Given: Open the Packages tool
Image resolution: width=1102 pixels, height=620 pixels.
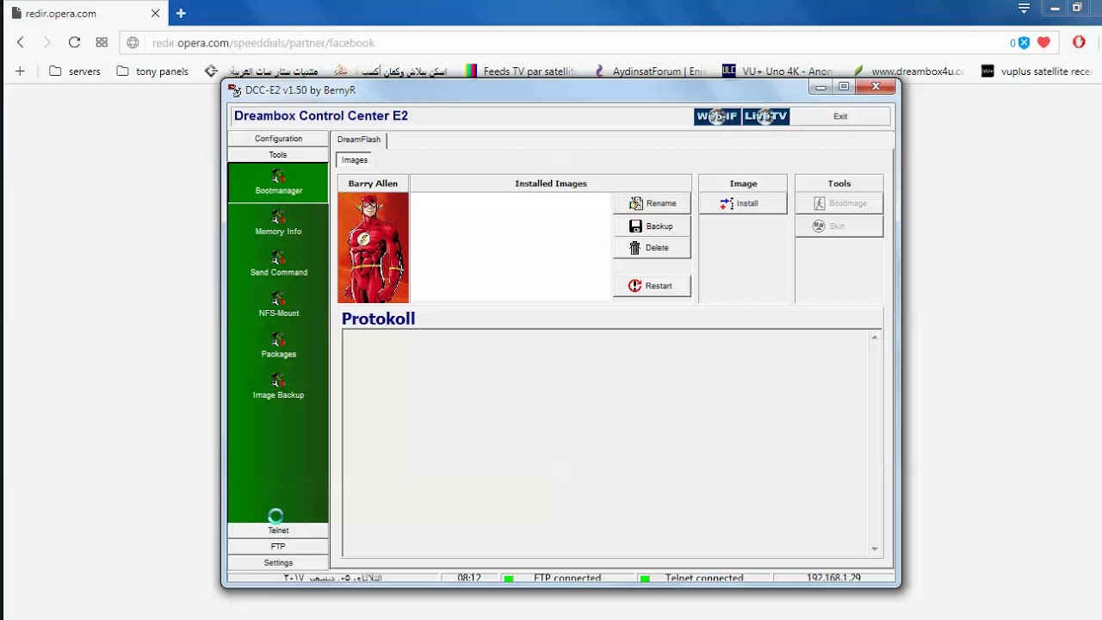Looking at the screenshot, I should (278, 345).
